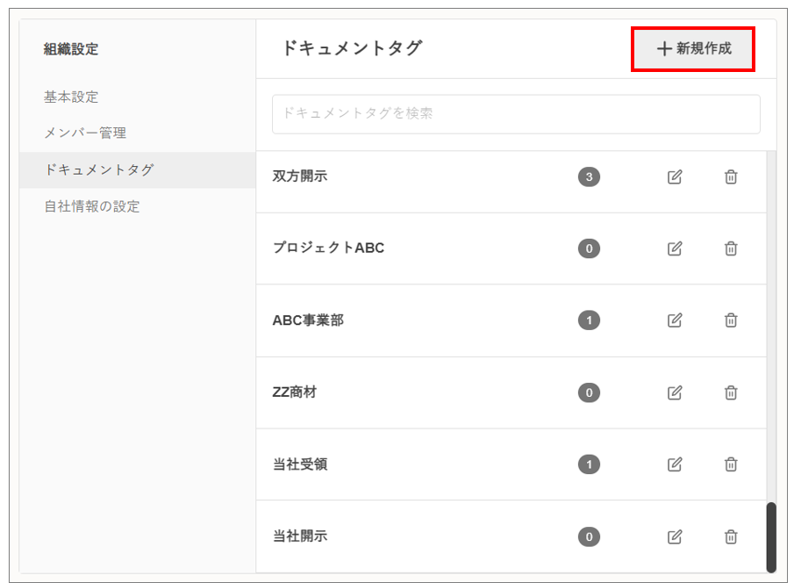794x583 pixels.
Task: Click the edit icon for 双方開示
Action: click(x=675, y=176)
